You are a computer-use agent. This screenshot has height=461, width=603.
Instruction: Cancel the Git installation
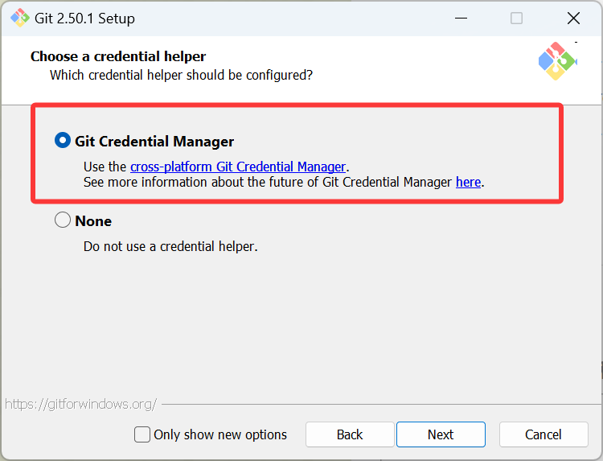(x=544, y=434)
